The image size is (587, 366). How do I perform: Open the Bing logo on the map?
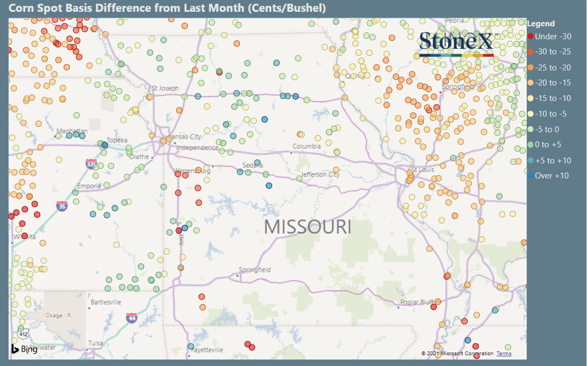point(24,349)
